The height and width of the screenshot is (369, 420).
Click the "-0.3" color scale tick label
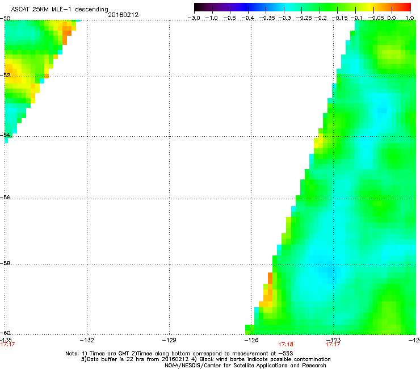(284, 18)
